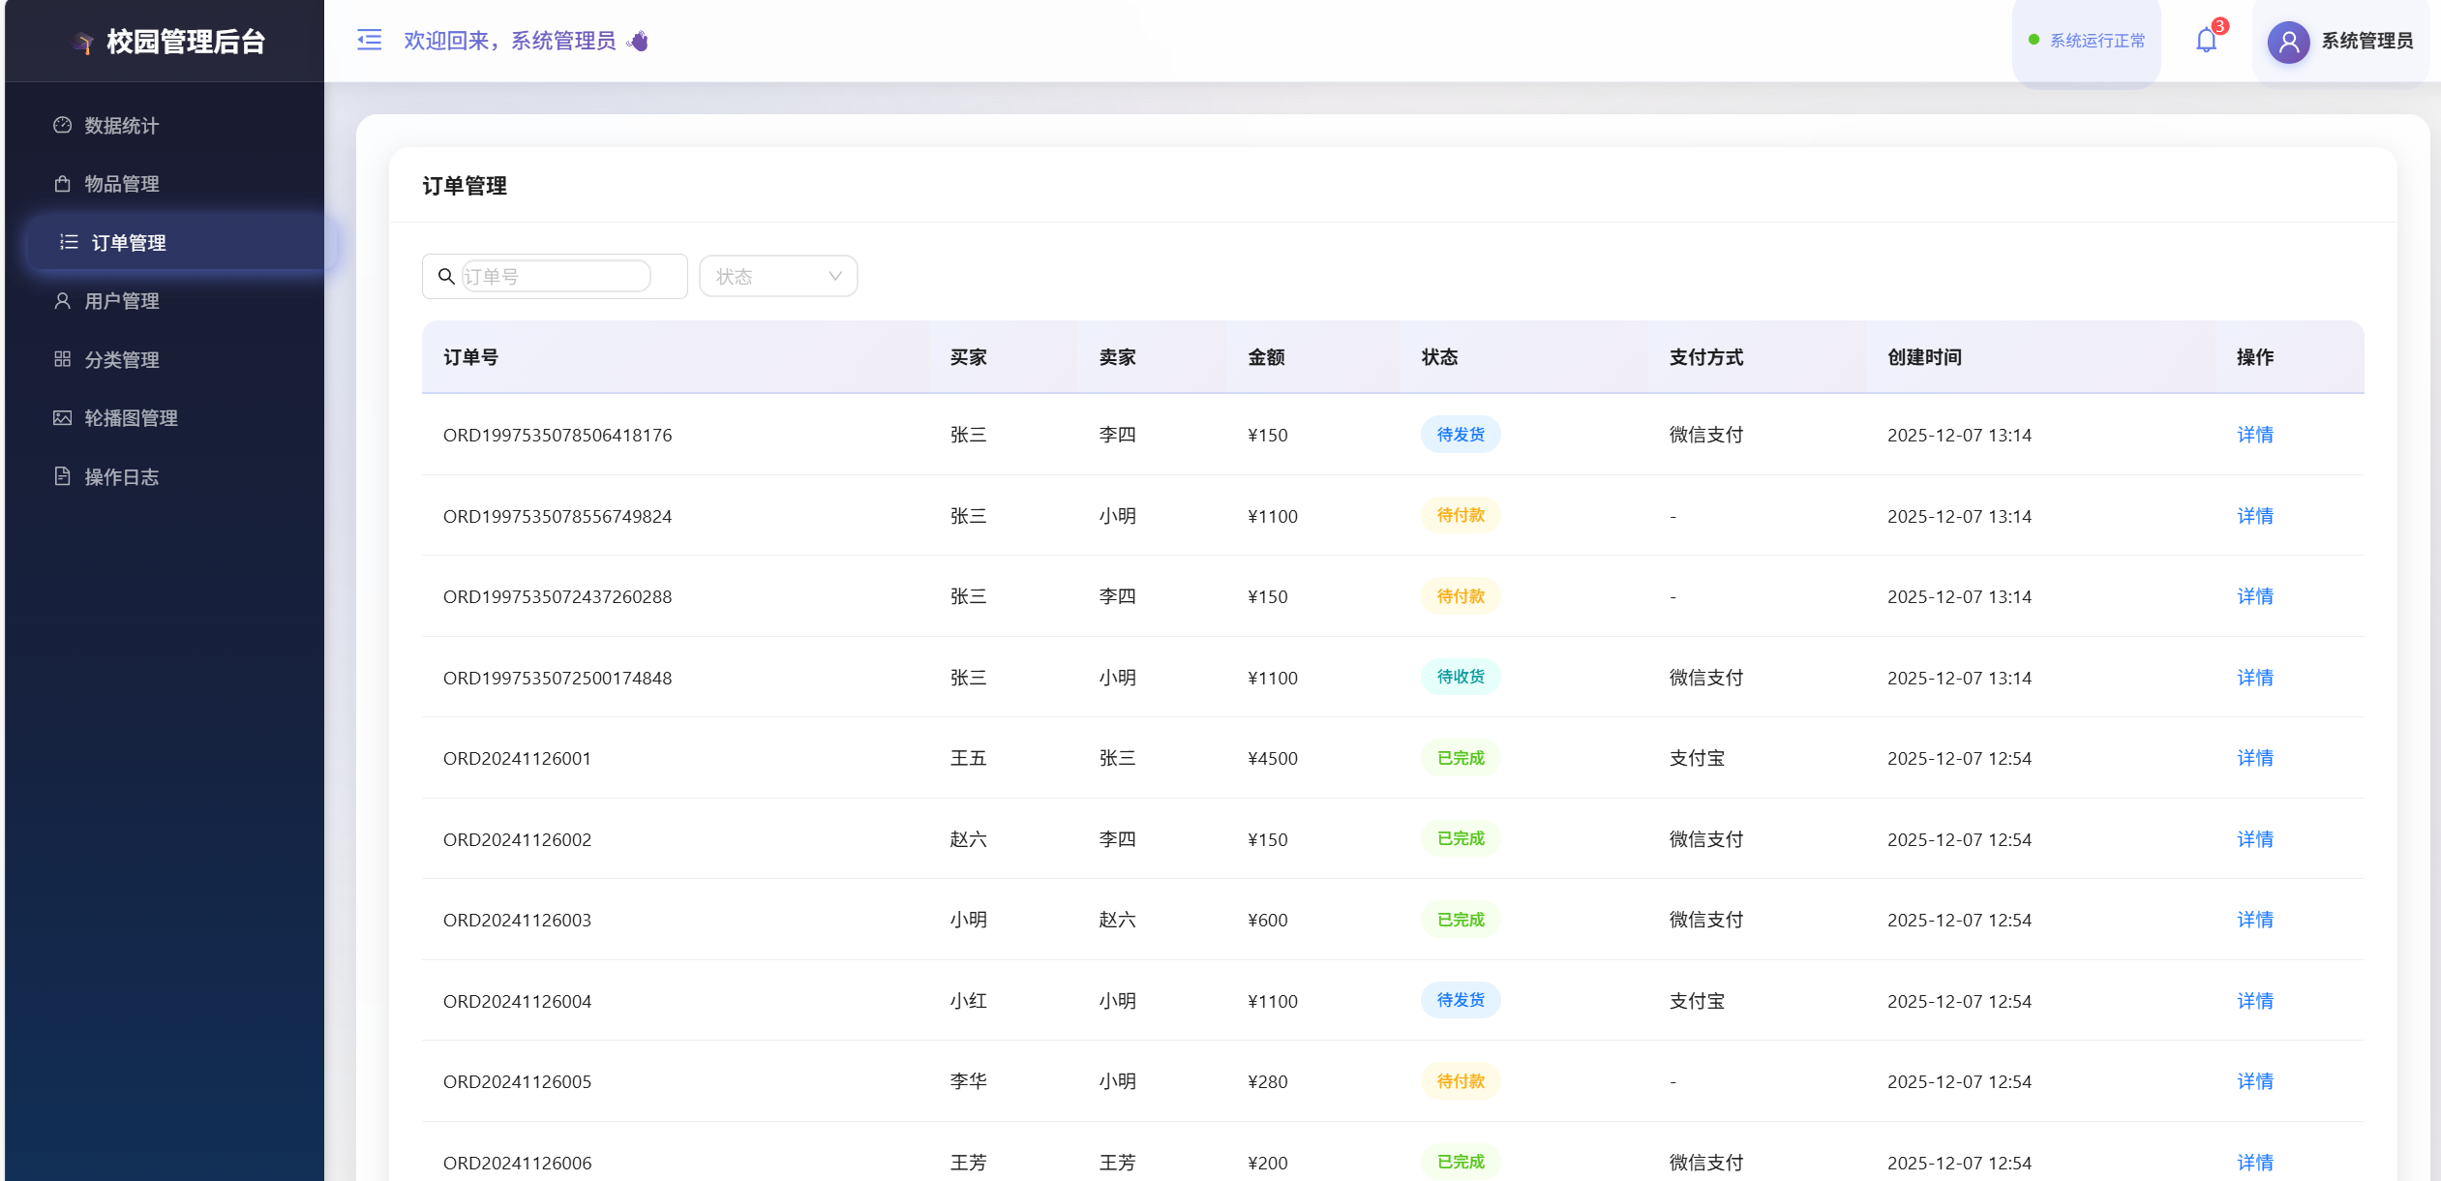Open 详情 for order ORD1997535078506418176
Screen dimensions: 2441x1181
2254,435
